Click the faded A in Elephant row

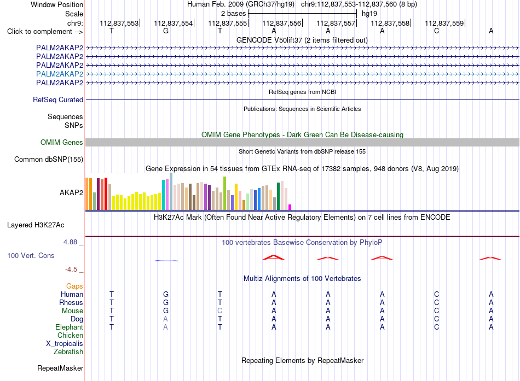(165, 327)
